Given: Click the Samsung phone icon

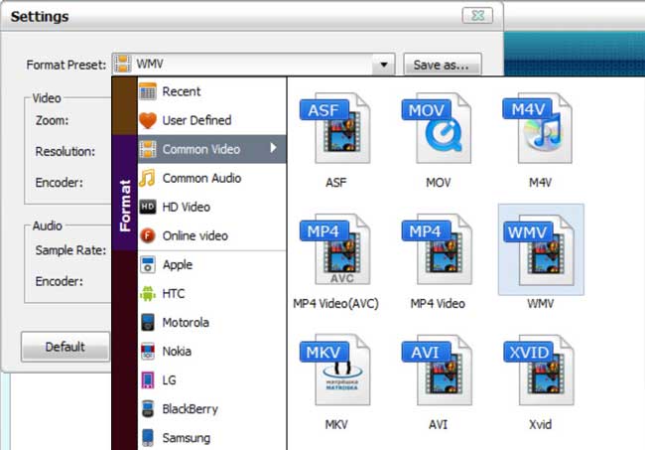Looking at the screenshot, I should tap(148, 438).
